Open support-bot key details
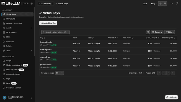This screenshot has width=181, height=102. pyautogui.click(x=45, y=57)
